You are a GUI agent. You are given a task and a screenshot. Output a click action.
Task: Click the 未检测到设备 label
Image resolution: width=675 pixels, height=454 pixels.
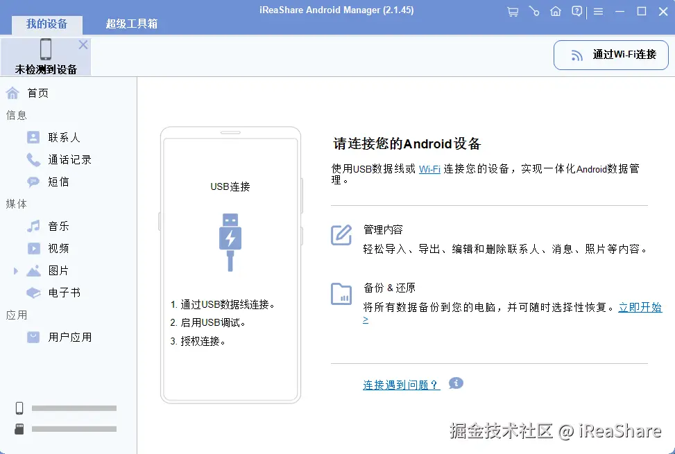46,69
